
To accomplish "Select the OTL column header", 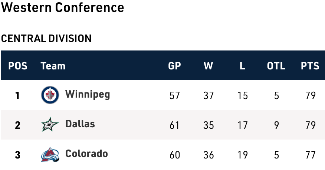I will (x=276, y=66).
